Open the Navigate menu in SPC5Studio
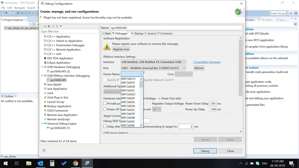 coord(19,8)
